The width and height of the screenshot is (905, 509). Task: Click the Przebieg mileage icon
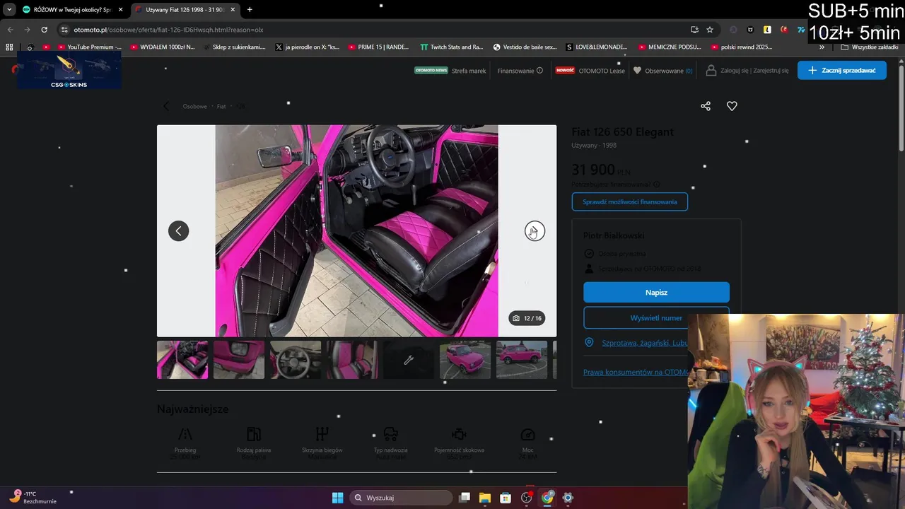(x=185, y=434)
